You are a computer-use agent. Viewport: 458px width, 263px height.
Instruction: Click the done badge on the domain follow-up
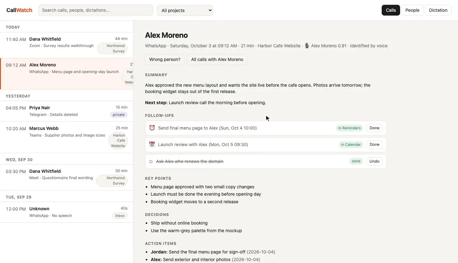(x=356, y=161)
